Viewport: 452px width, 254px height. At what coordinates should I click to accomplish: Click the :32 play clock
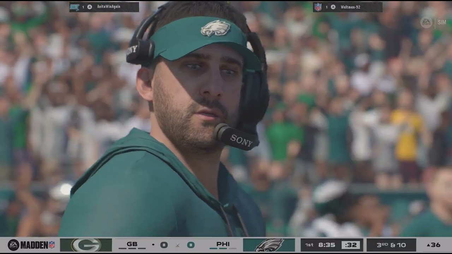click(351, 245)
